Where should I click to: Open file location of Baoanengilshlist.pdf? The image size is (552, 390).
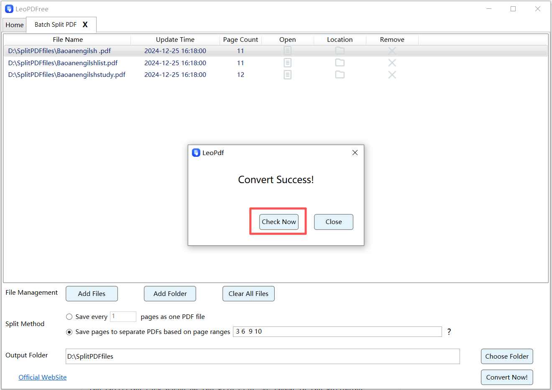coord(340,62)
